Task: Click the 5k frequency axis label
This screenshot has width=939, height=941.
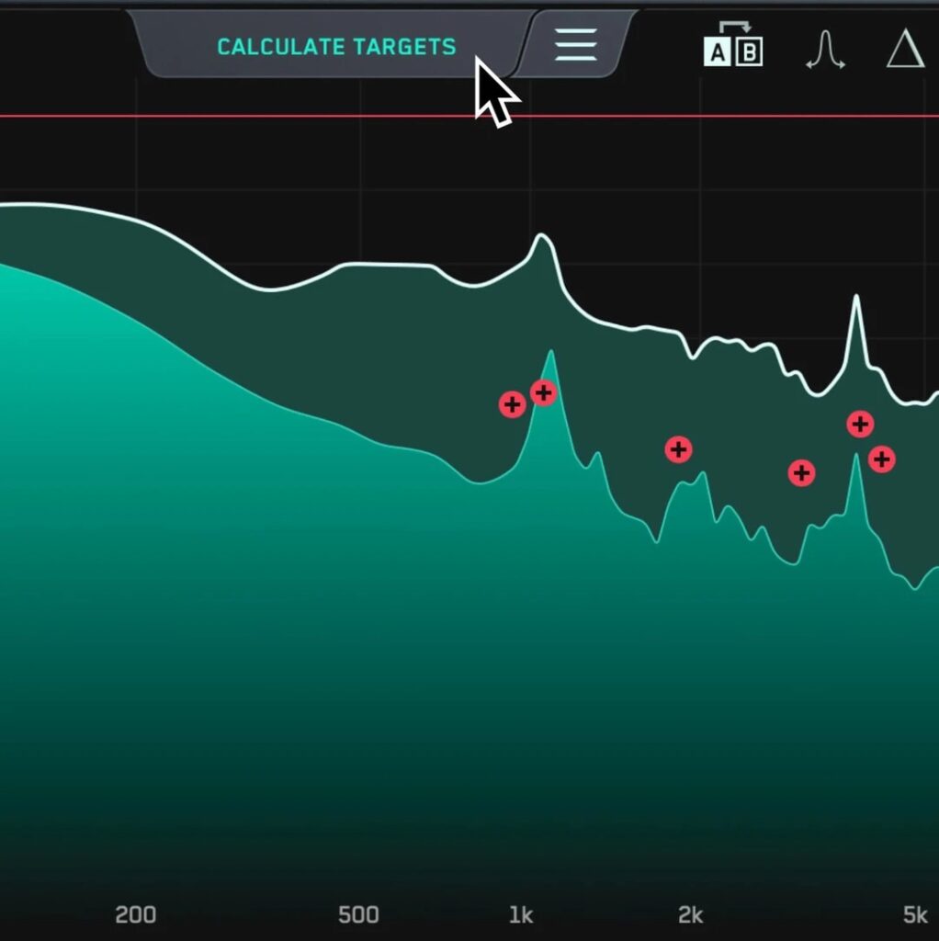Action: click(914, 914)
